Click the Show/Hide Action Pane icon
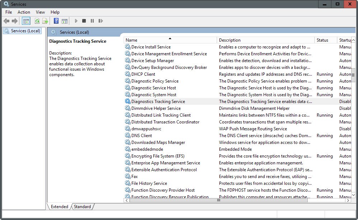 pyautogui.click(x=65, y=21)
